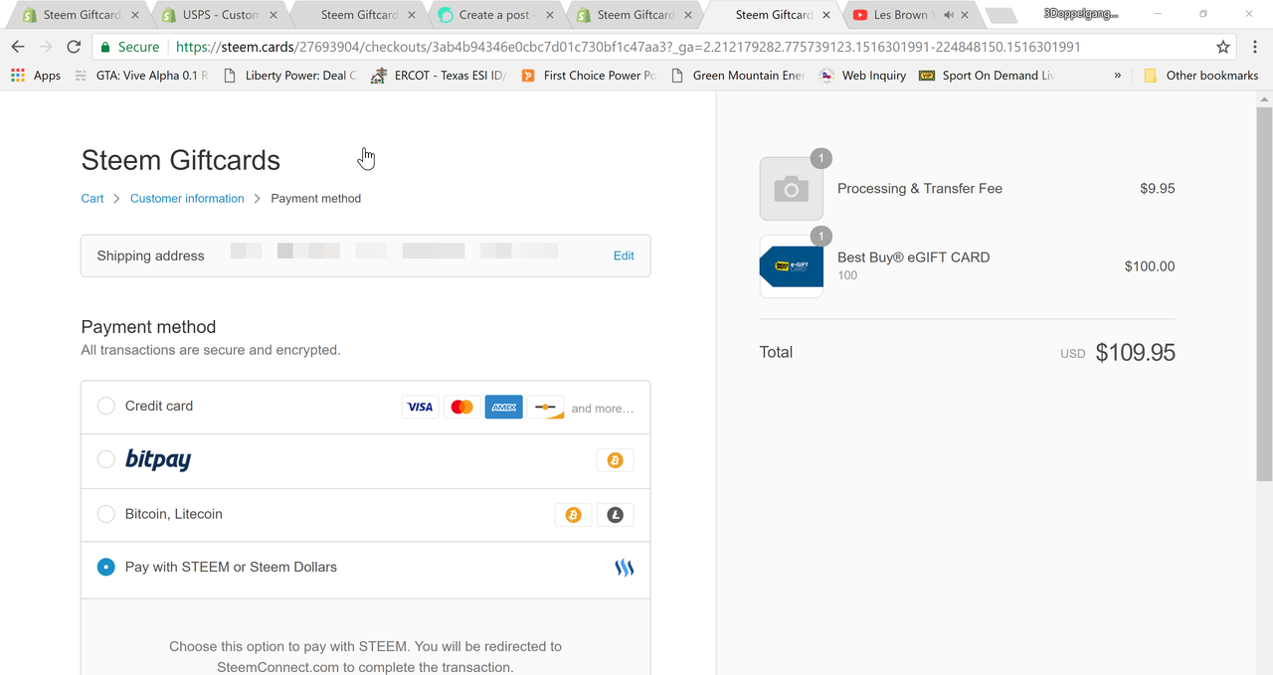Image resolution: width=1273 pixels, height=675 pixels.
Task: Open the Apps grid shortcut
Action: (x=35, y=76)
